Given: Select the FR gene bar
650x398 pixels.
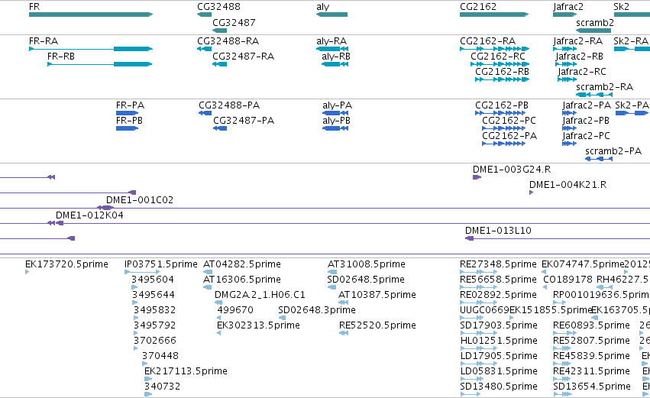Looking at the screenshot, I should 91,15.
